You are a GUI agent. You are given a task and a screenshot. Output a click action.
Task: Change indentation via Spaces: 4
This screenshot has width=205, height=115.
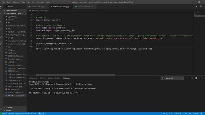(177, 114)
